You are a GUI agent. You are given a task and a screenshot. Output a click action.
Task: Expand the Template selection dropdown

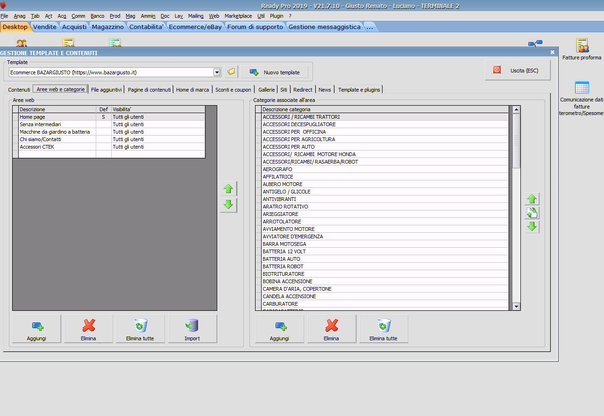(x=217, y=72)
